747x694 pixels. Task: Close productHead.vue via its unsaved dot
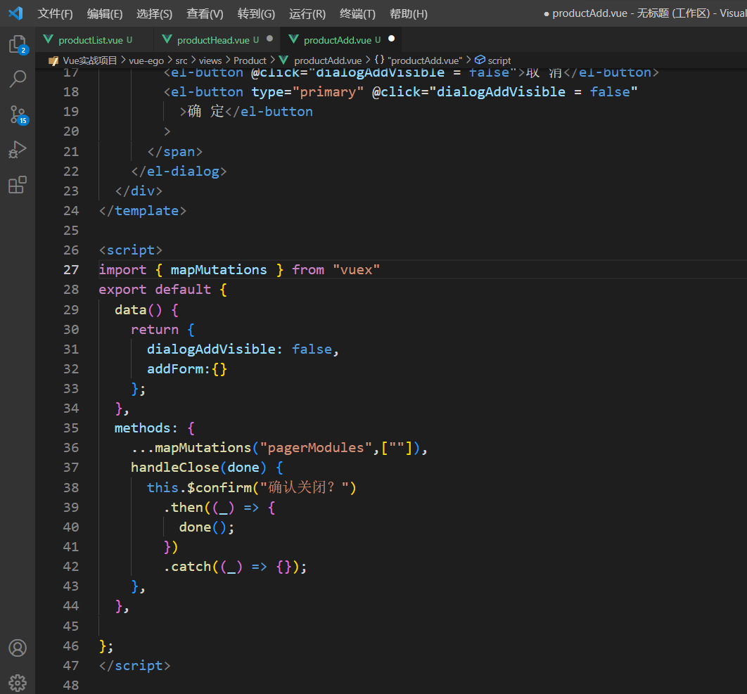tap(269, 39)
